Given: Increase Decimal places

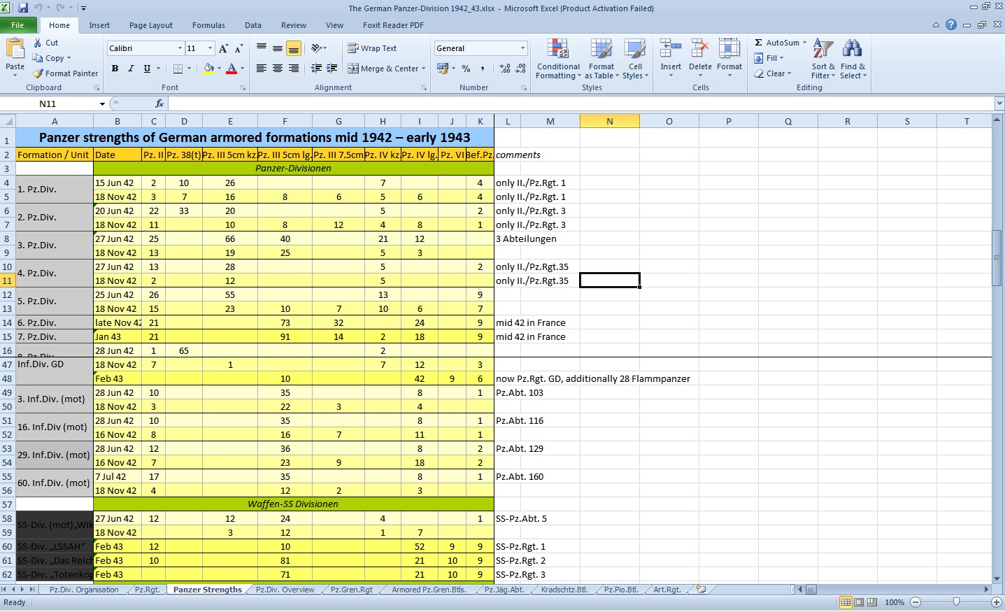Looking at the screenshot, I should (x=505, y=69).
